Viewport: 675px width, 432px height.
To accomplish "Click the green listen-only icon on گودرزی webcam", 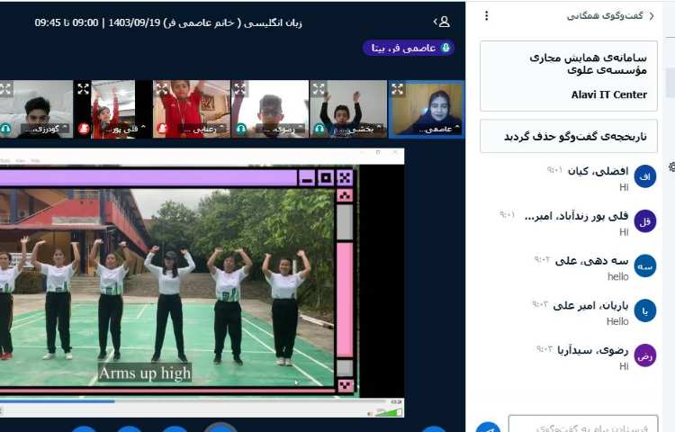I will [x=5, y=128].
